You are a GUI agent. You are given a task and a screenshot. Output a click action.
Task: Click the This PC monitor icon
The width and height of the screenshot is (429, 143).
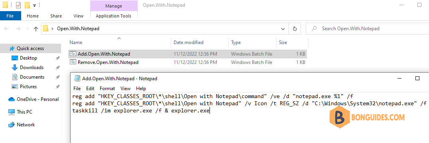click(12, 112)
